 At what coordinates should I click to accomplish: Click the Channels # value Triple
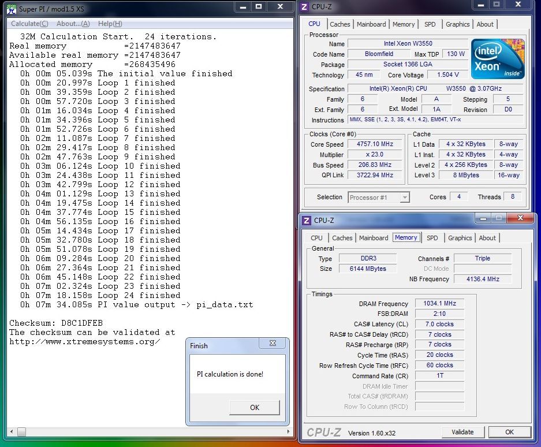pyautogui.click(x=483, y=258)
